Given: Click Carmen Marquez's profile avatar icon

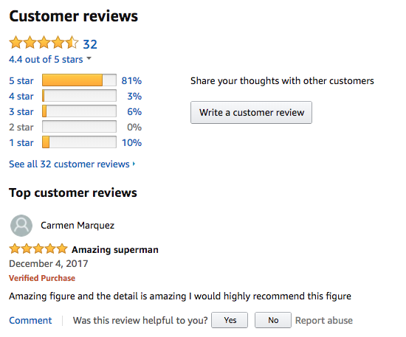Looking at the screenshot, I should (21, 225).
